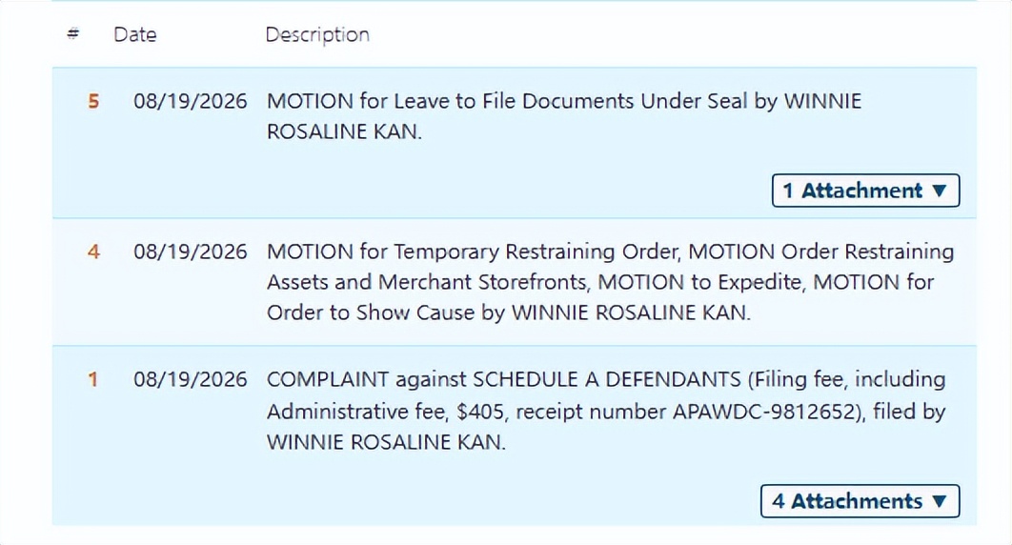Expand the 4 Attachments dropdown
The image size is (1012, 545).
[x=860, y=501]
